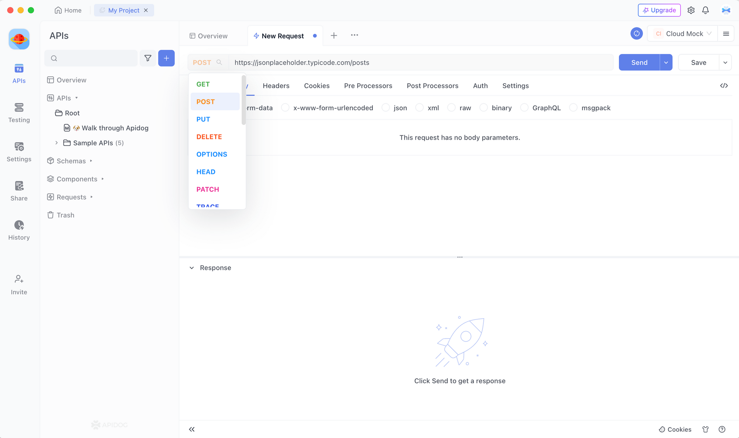Screen dimensions: 739x438
Task: Collapse the left sidebar panel
Action: (192, 429)
